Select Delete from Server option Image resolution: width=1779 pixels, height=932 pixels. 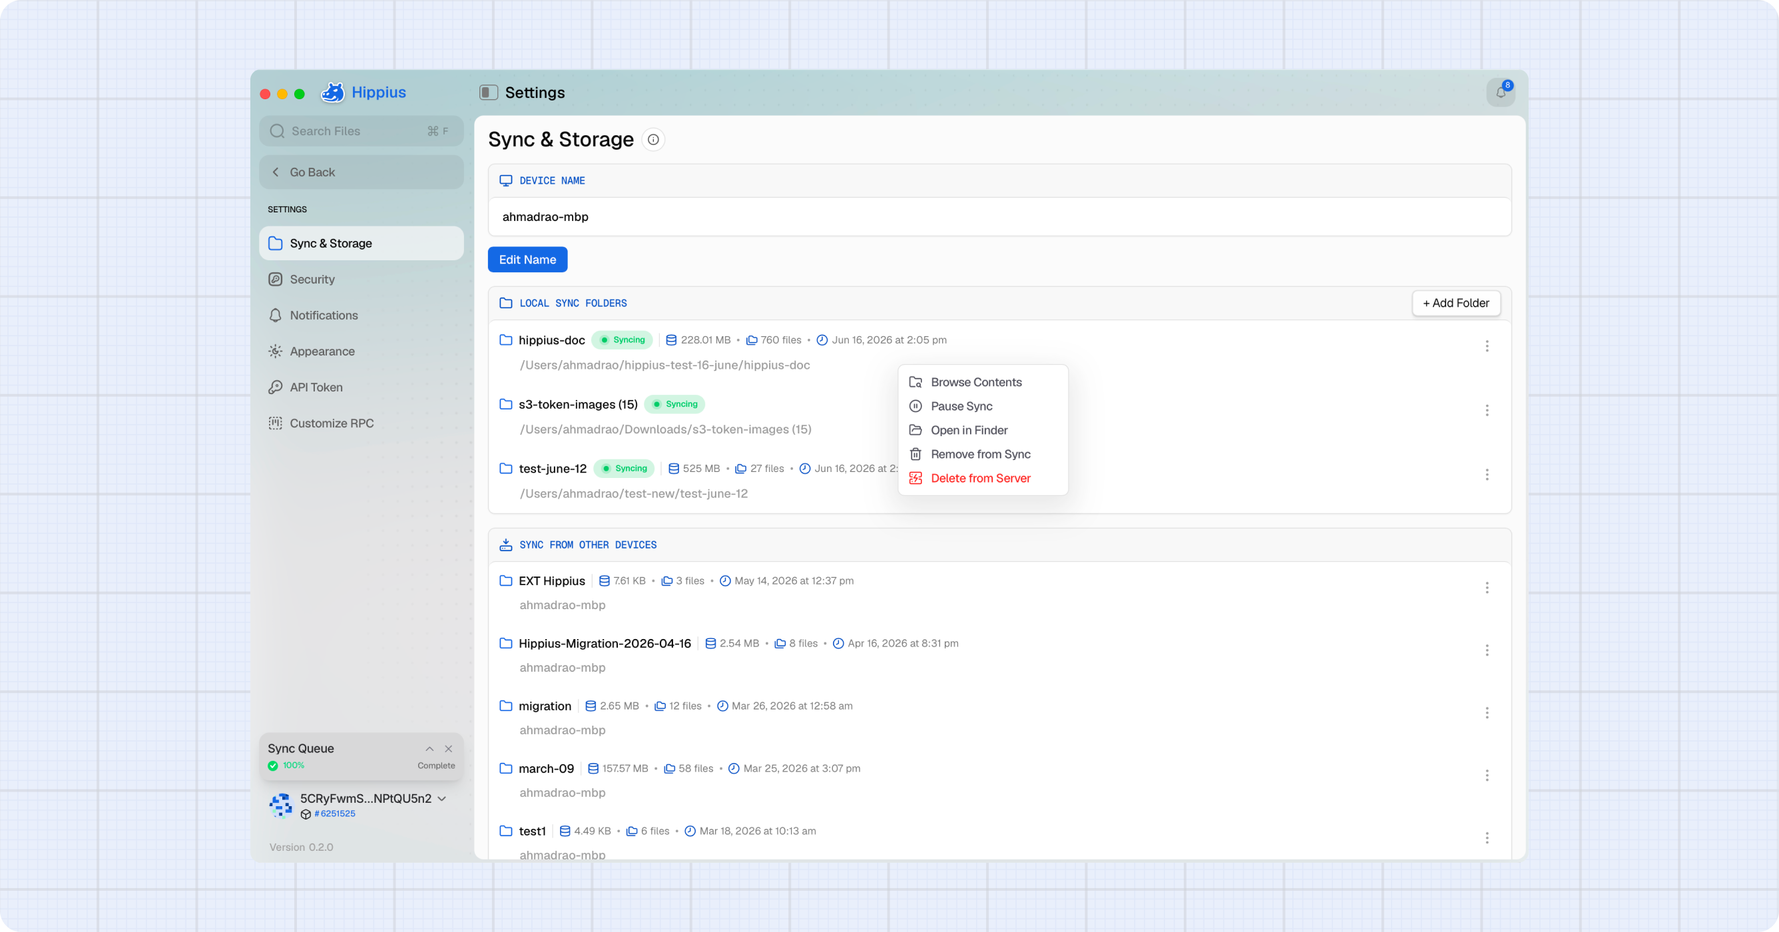(x=983, y=479)
